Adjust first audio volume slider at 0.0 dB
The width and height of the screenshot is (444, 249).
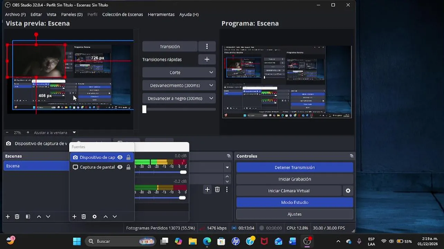pyautogui.click(x=183, y=172)
